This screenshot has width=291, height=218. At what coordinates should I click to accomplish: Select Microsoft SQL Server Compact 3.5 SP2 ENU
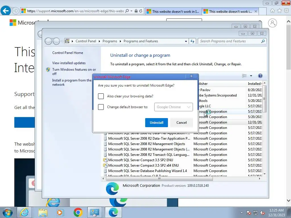pyautogui.click(x=140, y=160)
